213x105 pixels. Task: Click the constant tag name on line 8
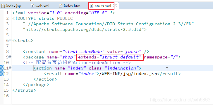(x=36, y=51)
